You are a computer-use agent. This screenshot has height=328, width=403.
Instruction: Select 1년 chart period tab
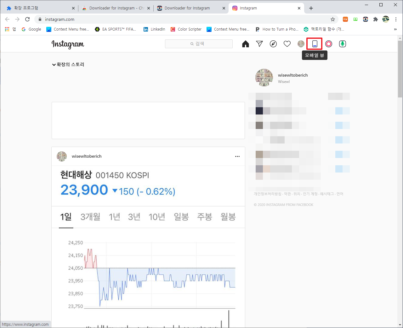(115, 217)
